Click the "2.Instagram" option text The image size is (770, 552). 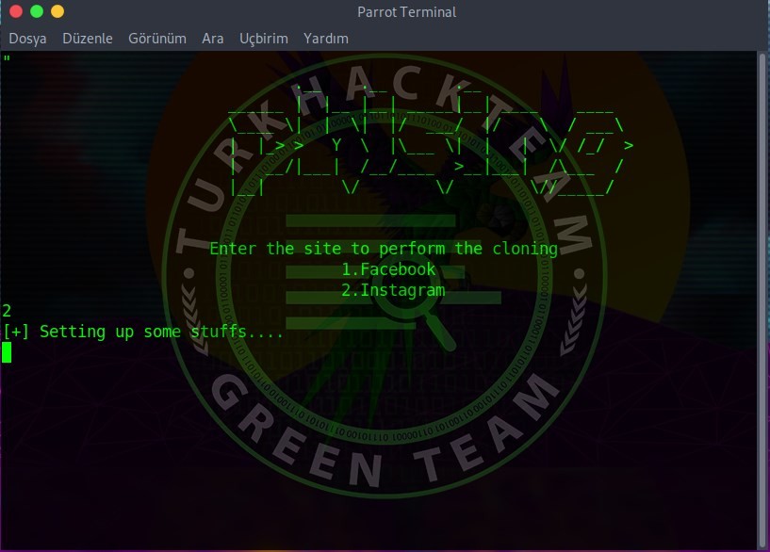[x=393, y=290]
